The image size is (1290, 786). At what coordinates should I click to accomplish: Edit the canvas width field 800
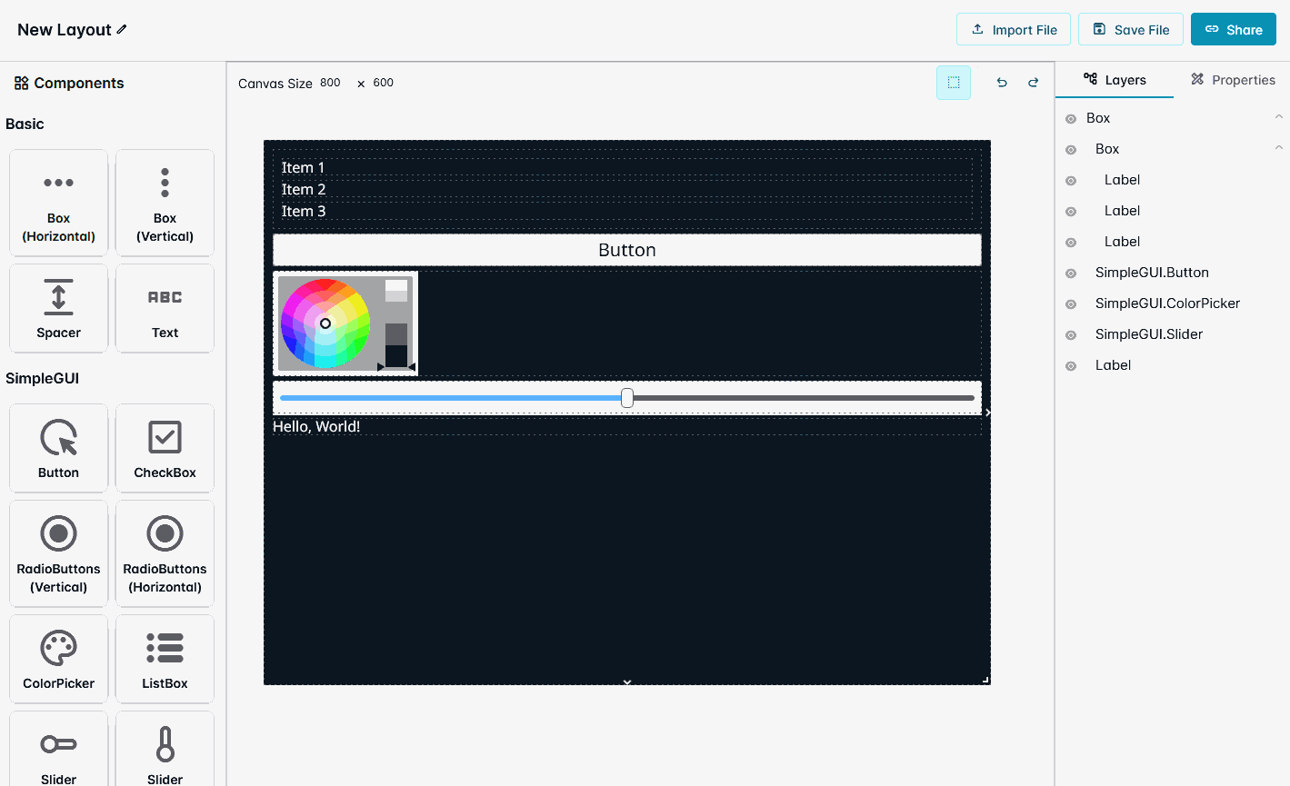tap(330, 83)
